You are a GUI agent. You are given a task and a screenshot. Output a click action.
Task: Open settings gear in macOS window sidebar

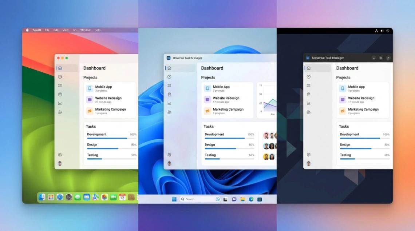coord(60,155)
